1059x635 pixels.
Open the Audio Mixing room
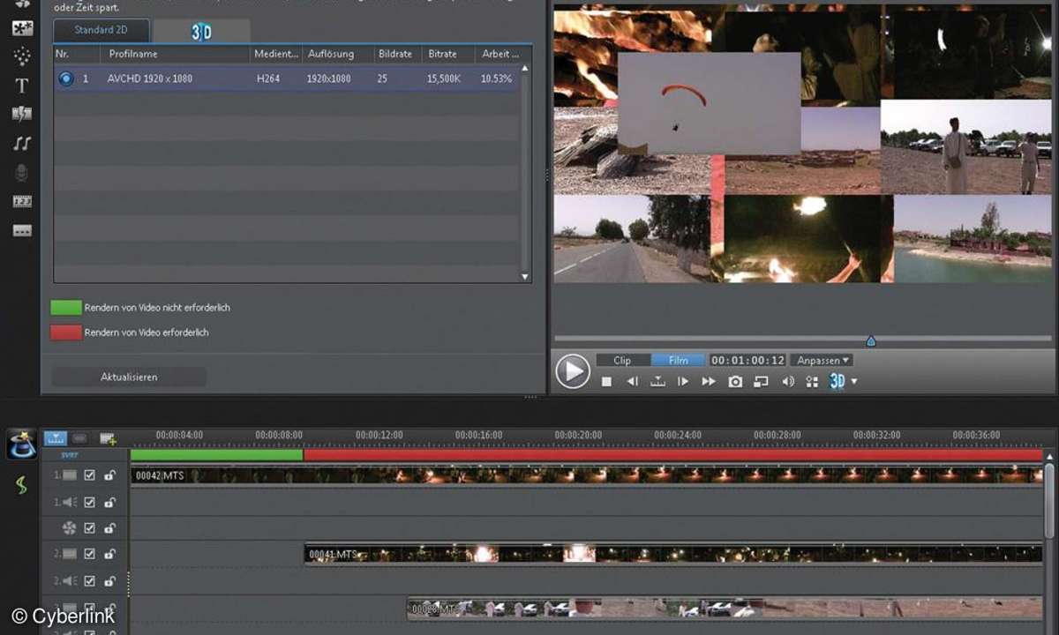(x=22, y=143)
